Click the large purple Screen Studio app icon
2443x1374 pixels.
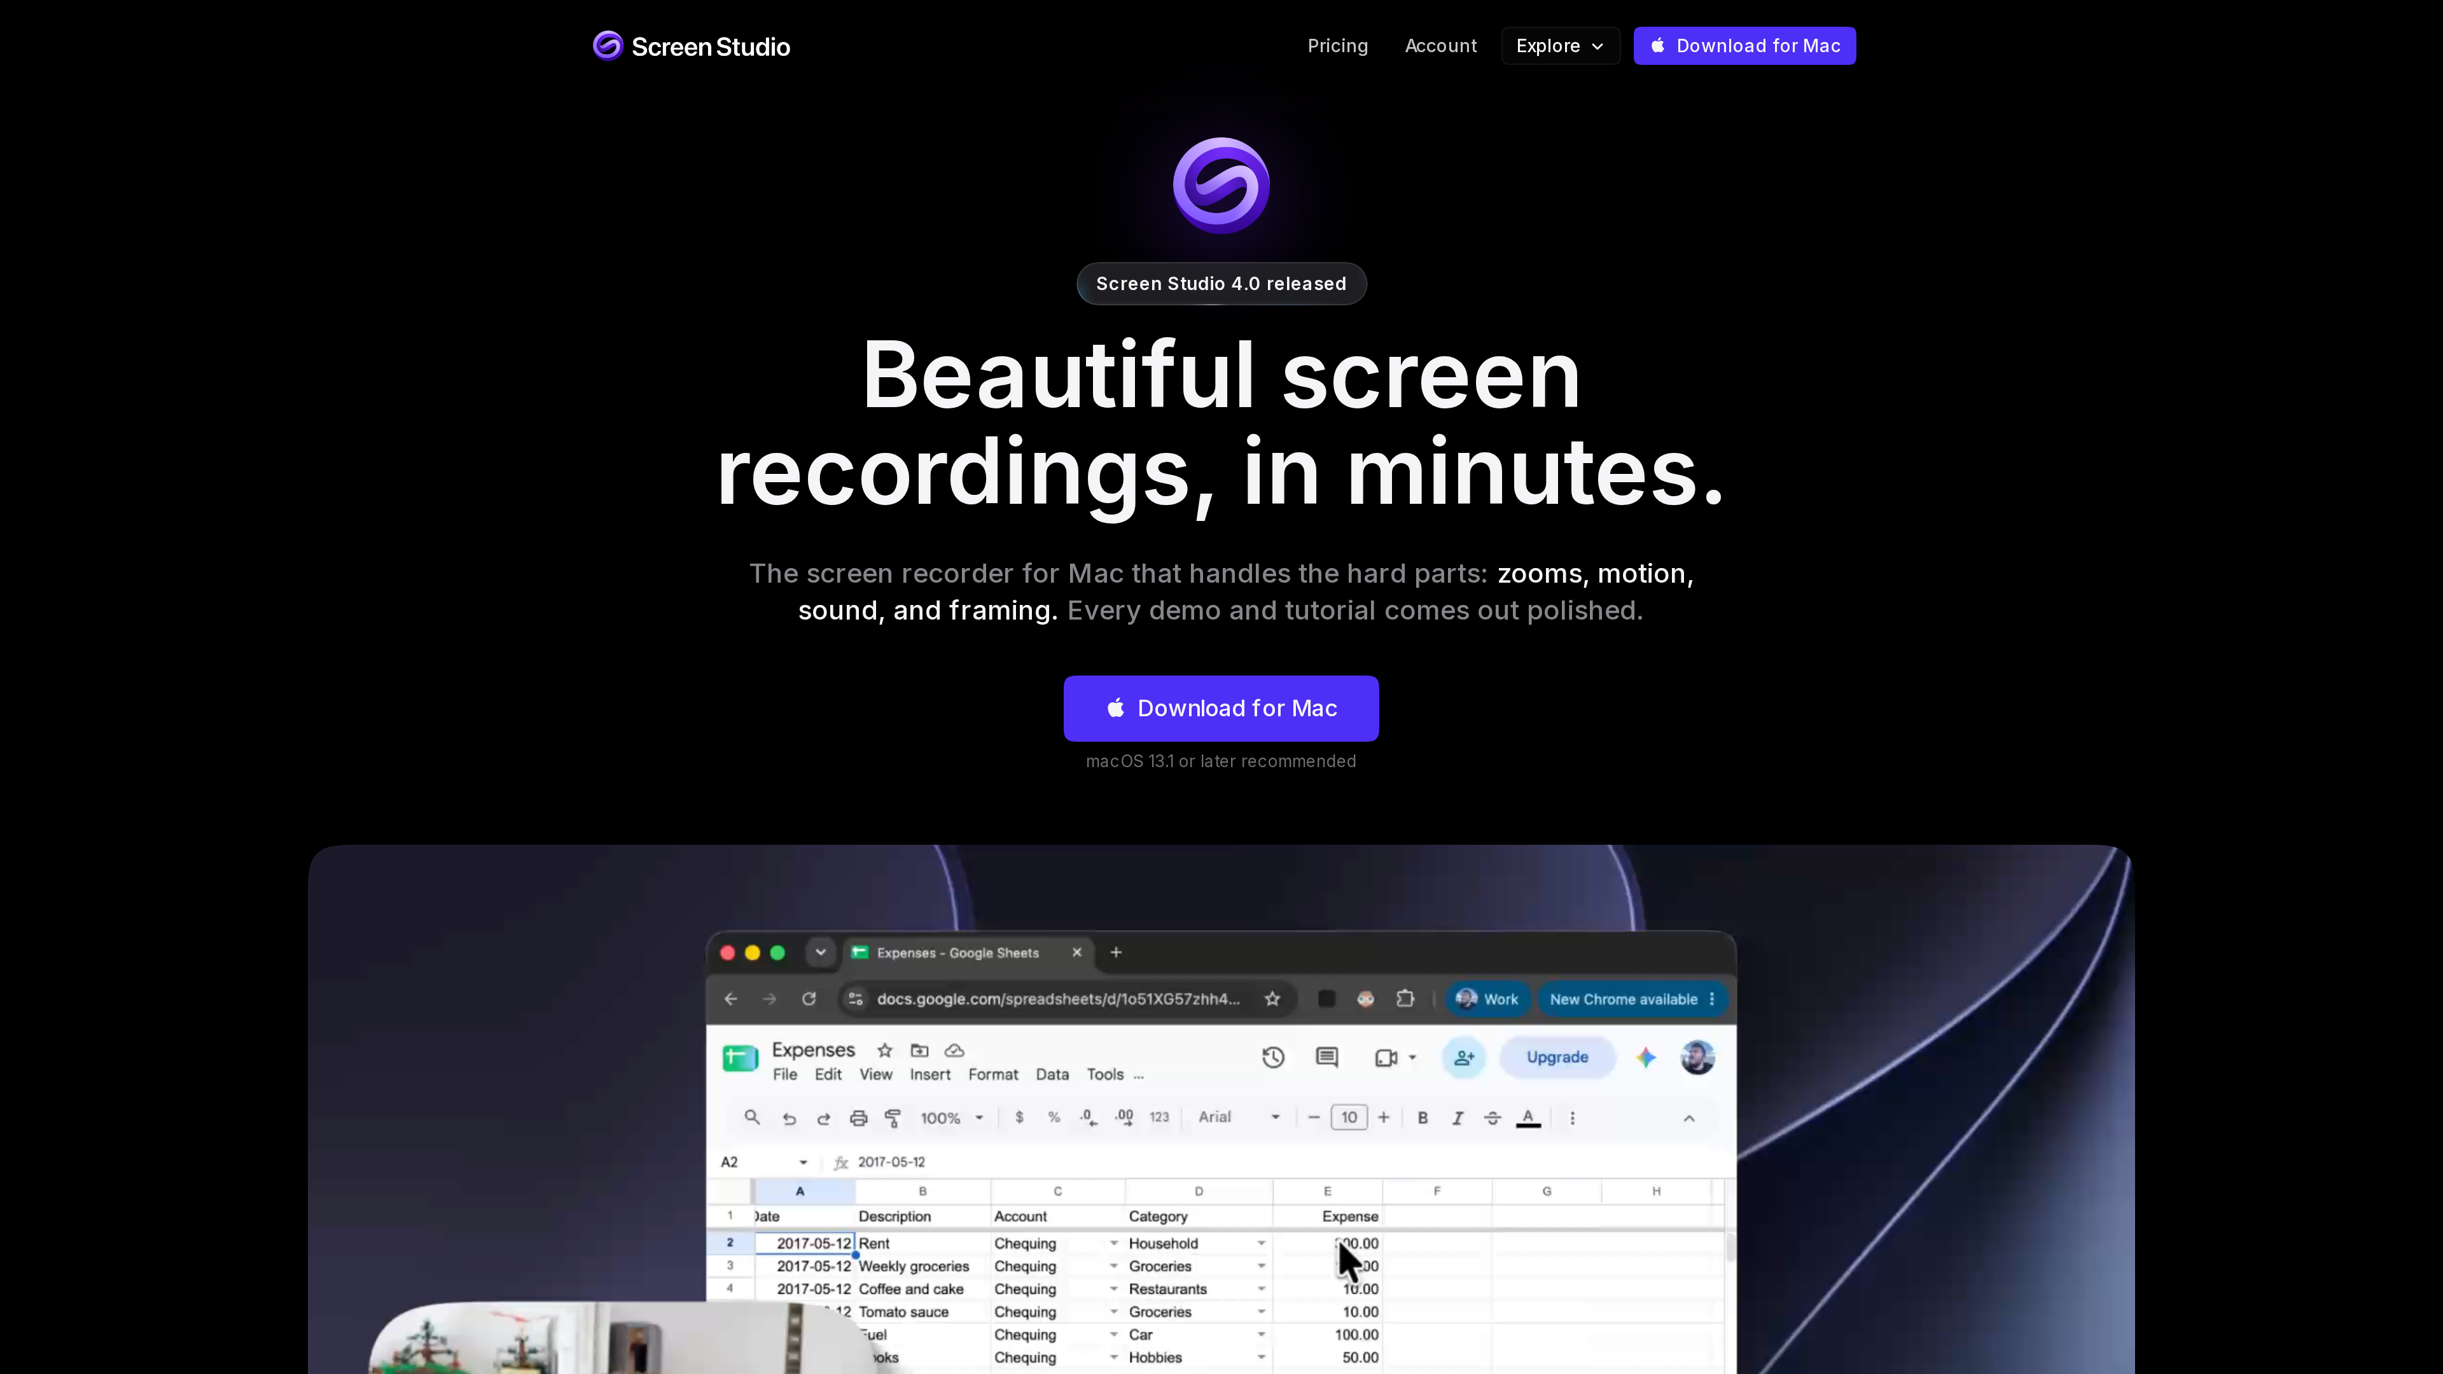[x=1221, y=185]
